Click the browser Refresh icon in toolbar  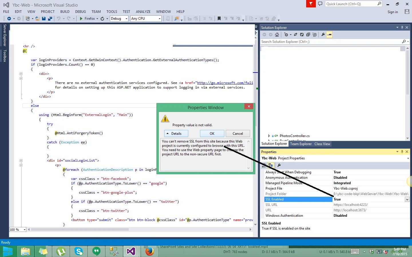click(x=102, y=19)
